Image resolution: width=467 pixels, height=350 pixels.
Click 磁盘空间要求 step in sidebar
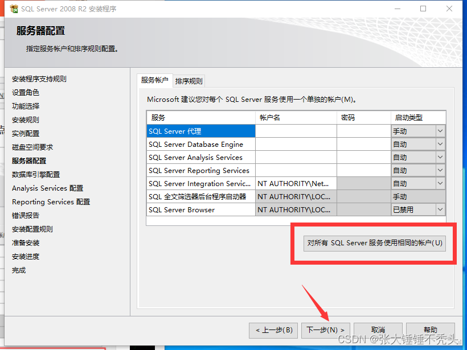(x=32, y=147)
